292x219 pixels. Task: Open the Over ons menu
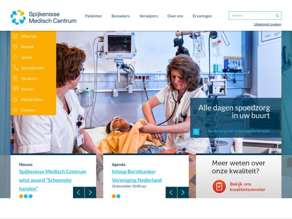[175, 16]
